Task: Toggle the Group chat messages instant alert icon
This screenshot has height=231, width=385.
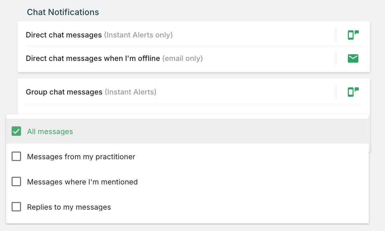Action: pos(353,92)
